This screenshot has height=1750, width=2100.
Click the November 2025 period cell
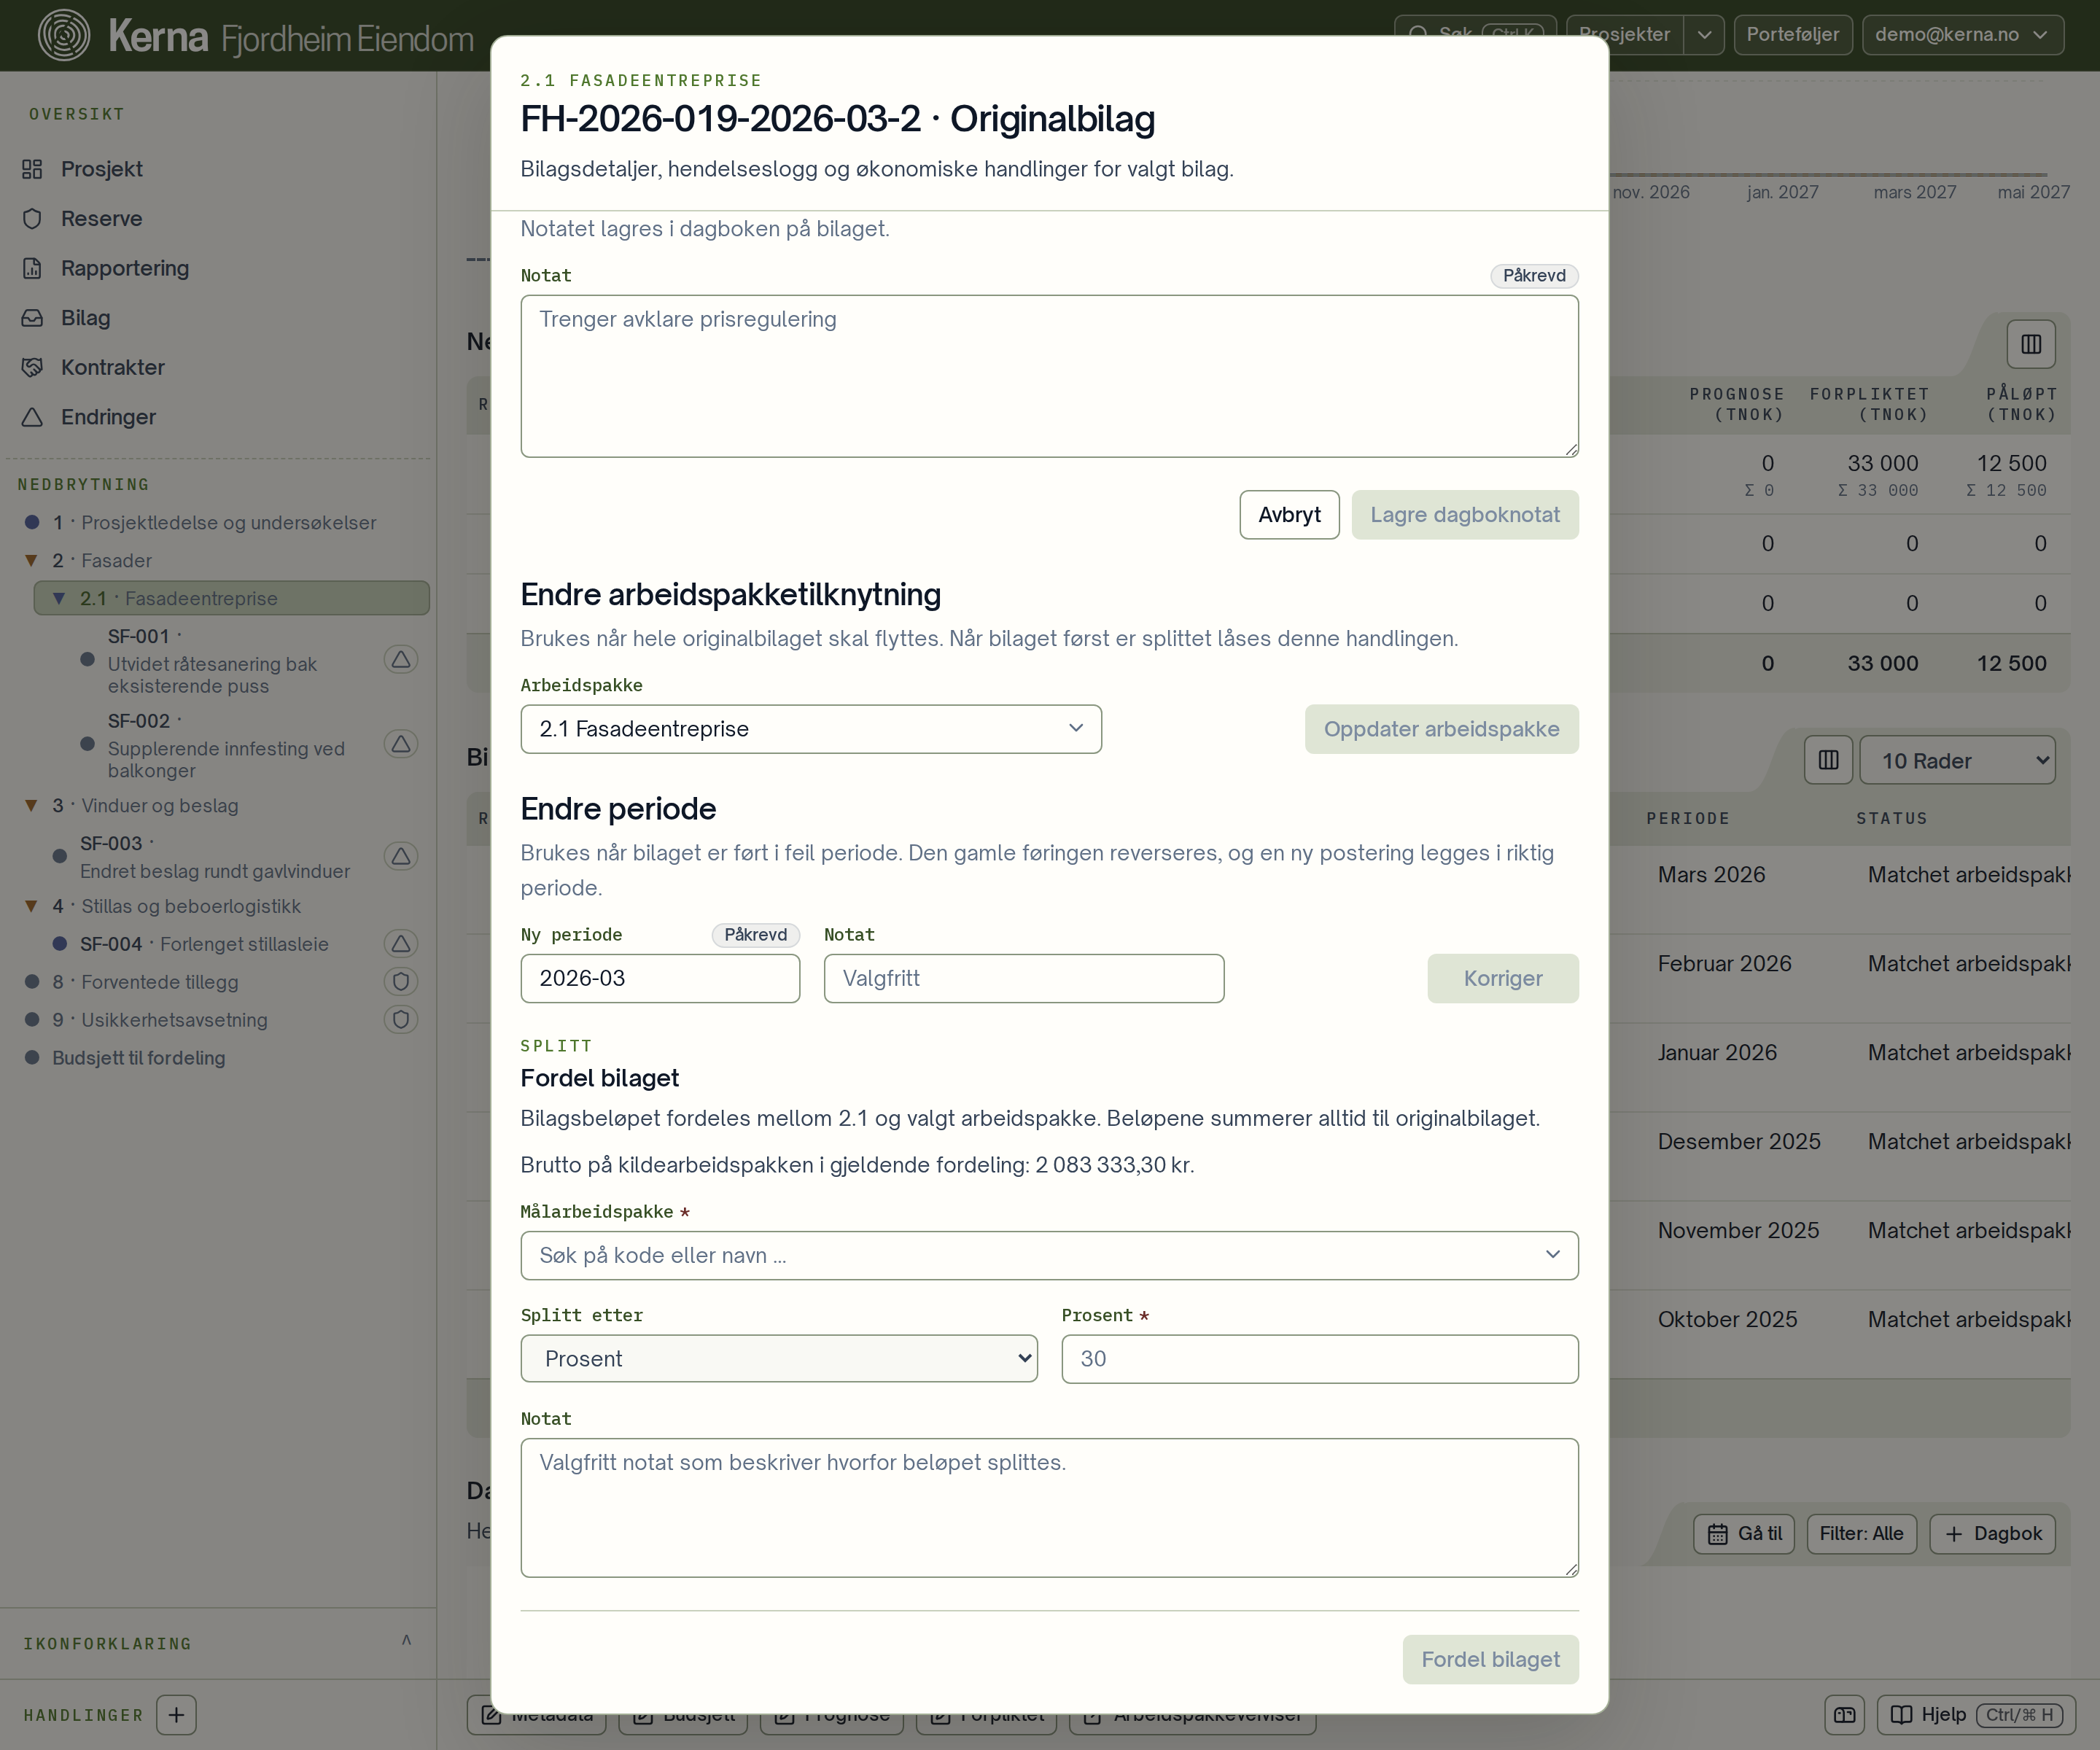1738,1231
